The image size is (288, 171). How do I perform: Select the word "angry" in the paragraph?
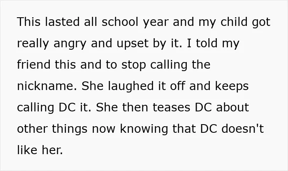coord(70,45)
